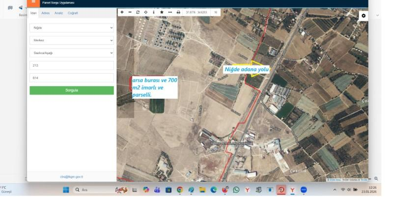Viewport: 393px width, 221px height.
Task: Click the zoom level value 16
Action: coord(216,12)
